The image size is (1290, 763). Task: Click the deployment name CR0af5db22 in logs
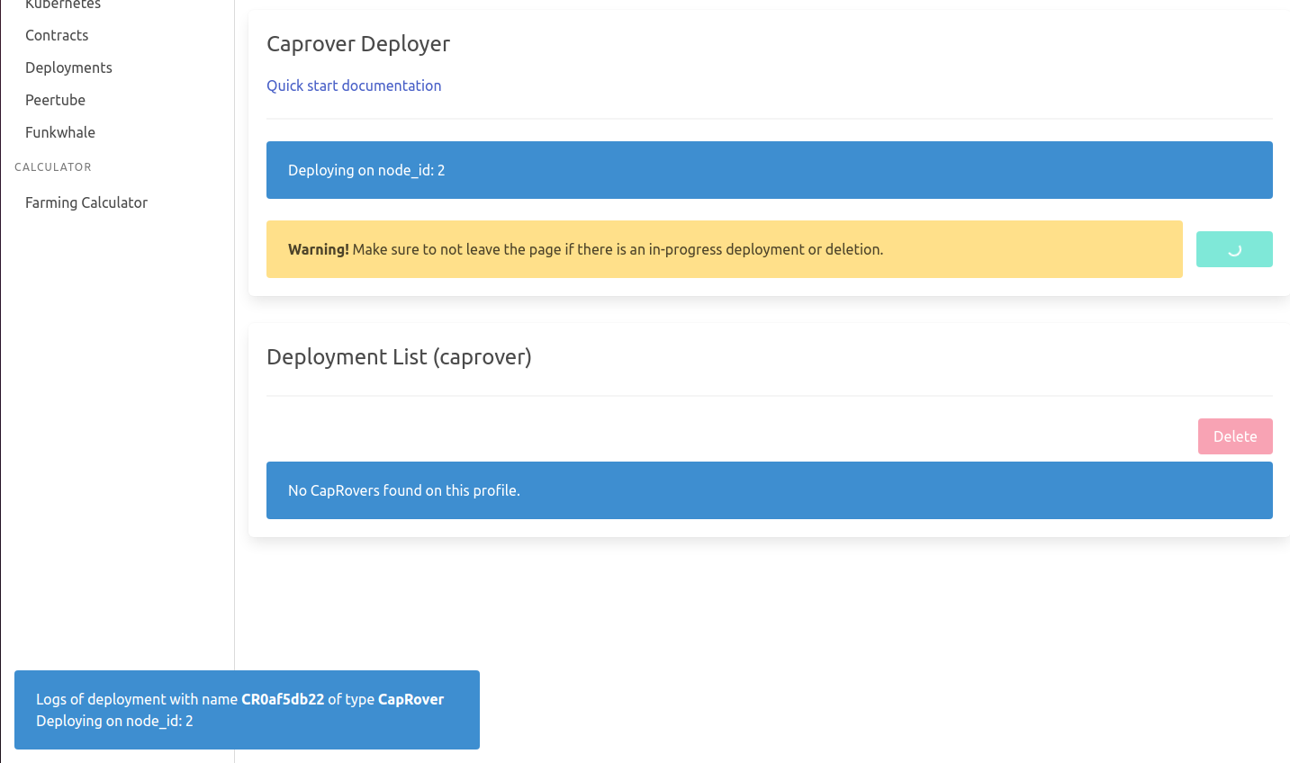click(283, 699)
